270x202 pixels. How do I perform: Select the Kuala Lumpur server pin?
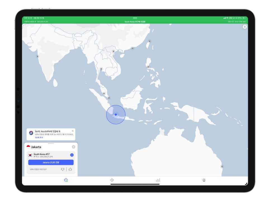pos(104,94)
